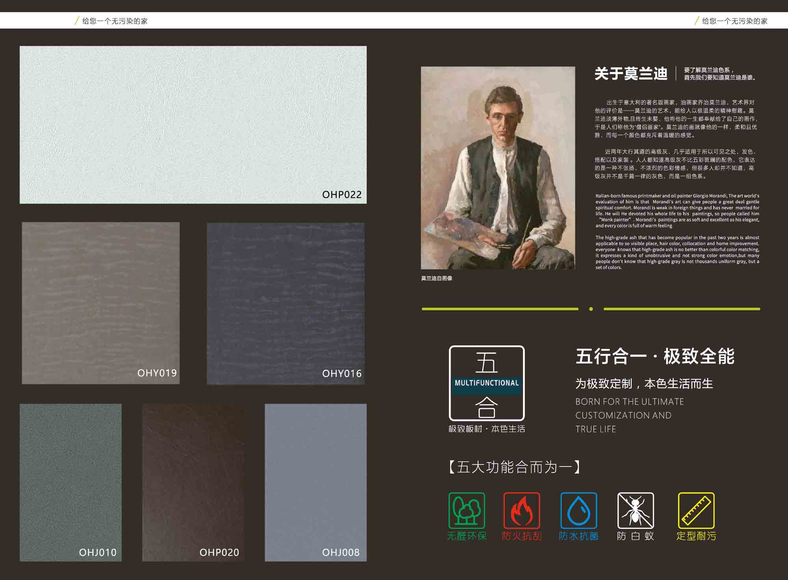
Task: Click the 防白蚁 white label
Action: (x=635, y=536)
